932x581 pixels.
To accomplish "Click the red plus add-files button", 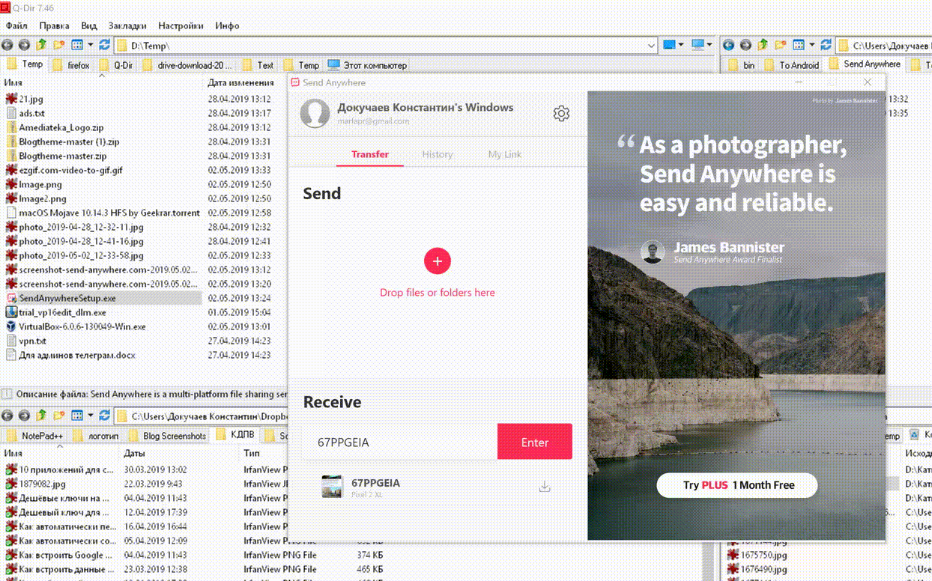I will click(x=438, y=261).
